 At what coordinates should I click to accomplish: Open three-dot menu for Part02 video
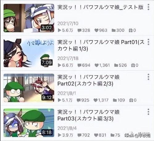pyautogui.click(x=148, y=77)
